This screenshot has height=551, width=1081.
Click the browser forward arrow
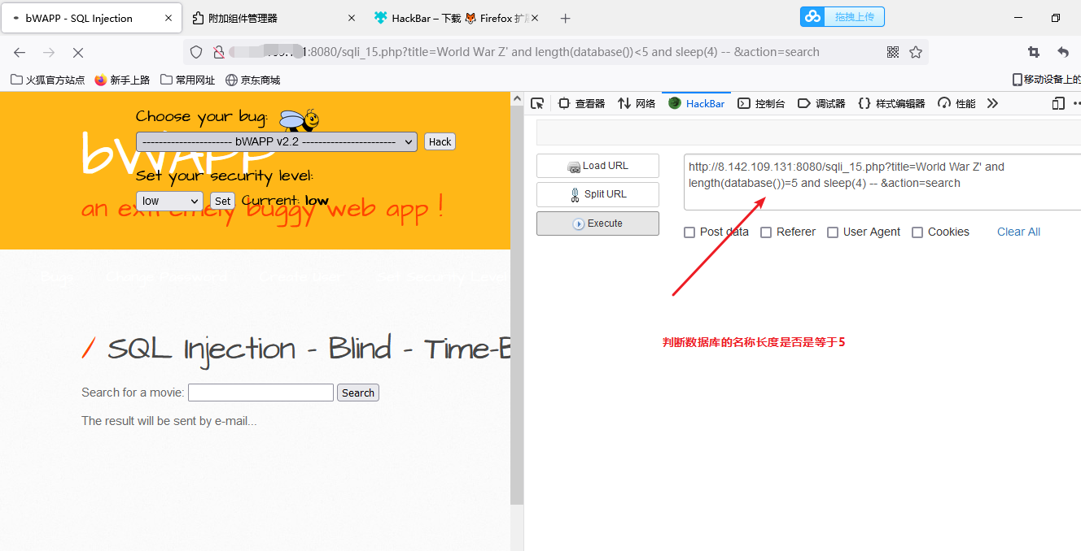click(x=49, y=52)
